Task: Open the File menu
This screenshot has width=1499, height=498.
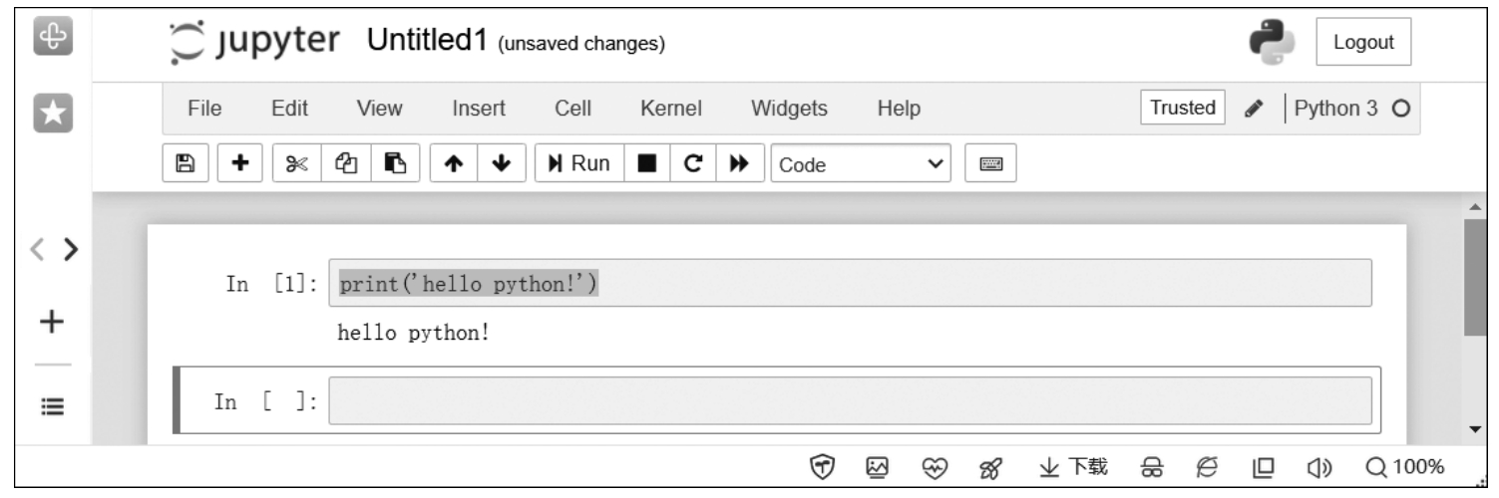Action: pos(204,108)
